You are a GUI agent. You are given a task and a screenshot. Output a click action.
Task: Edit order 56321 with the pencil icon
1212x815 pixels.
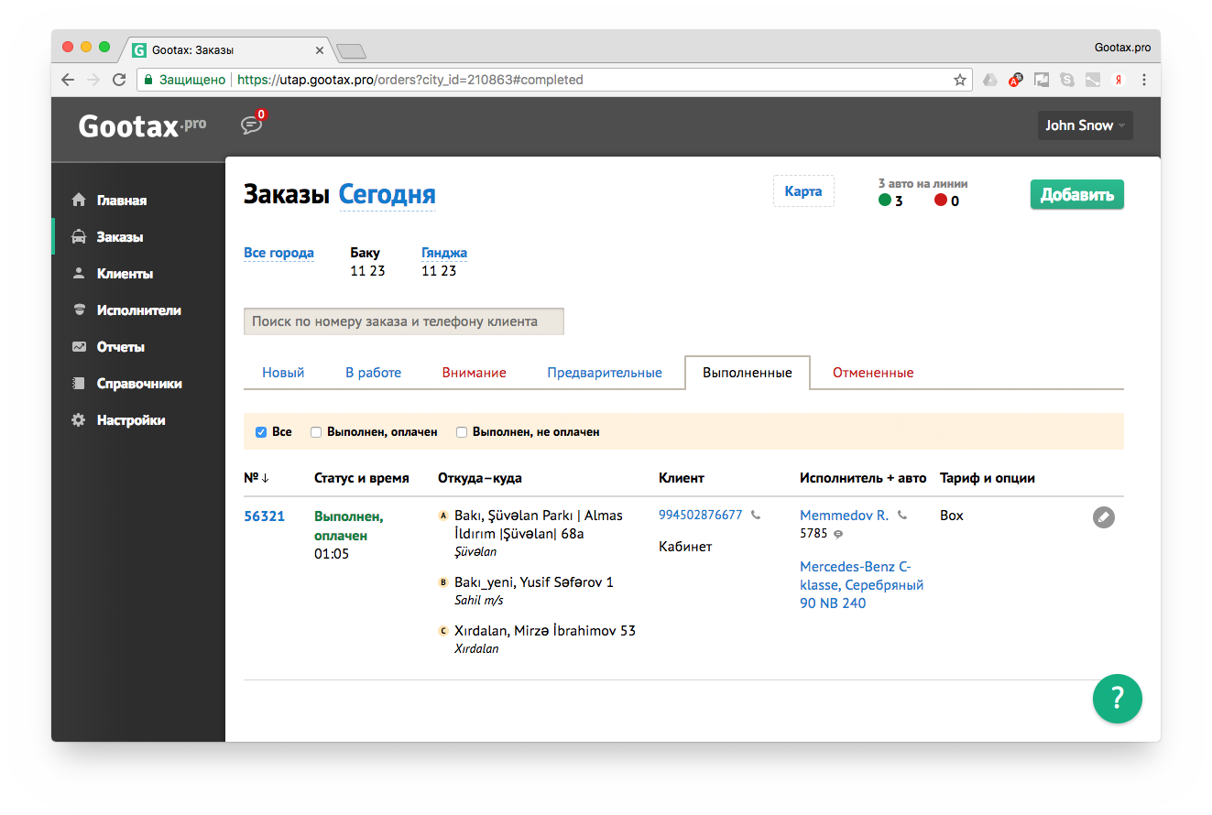pos(1104,517)
